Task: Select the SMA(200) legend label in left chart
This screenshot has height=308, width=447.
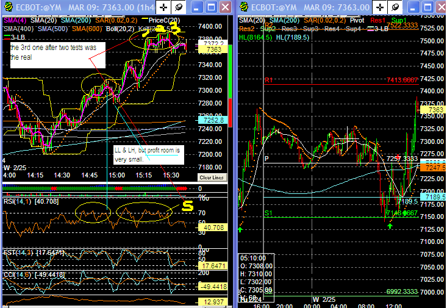Action: (x=76, y=20)
